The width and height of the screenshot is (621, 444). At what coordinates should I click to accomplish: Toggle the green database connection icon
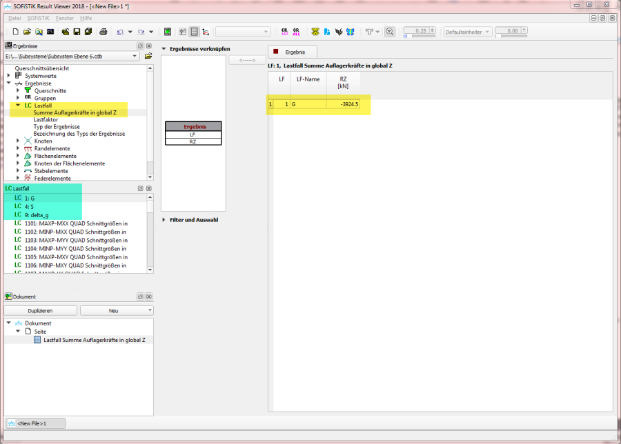(x=168, y=32)
